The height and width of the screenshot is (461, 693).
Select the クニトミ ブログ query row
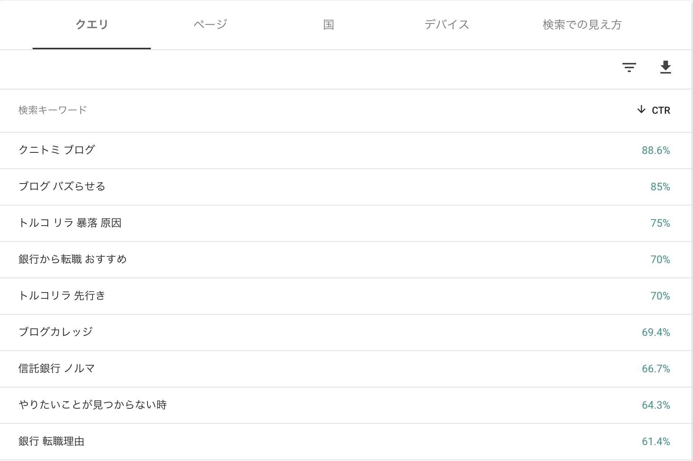coord(346,151)
